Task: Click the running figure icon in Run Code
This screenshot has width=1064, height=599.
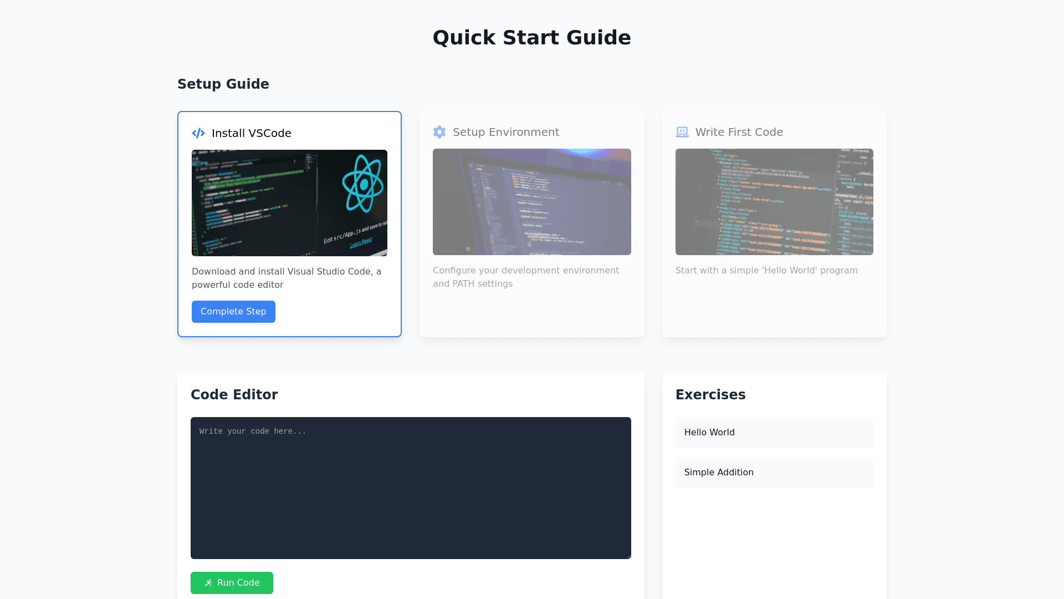Action: click(x=208, y=583)
